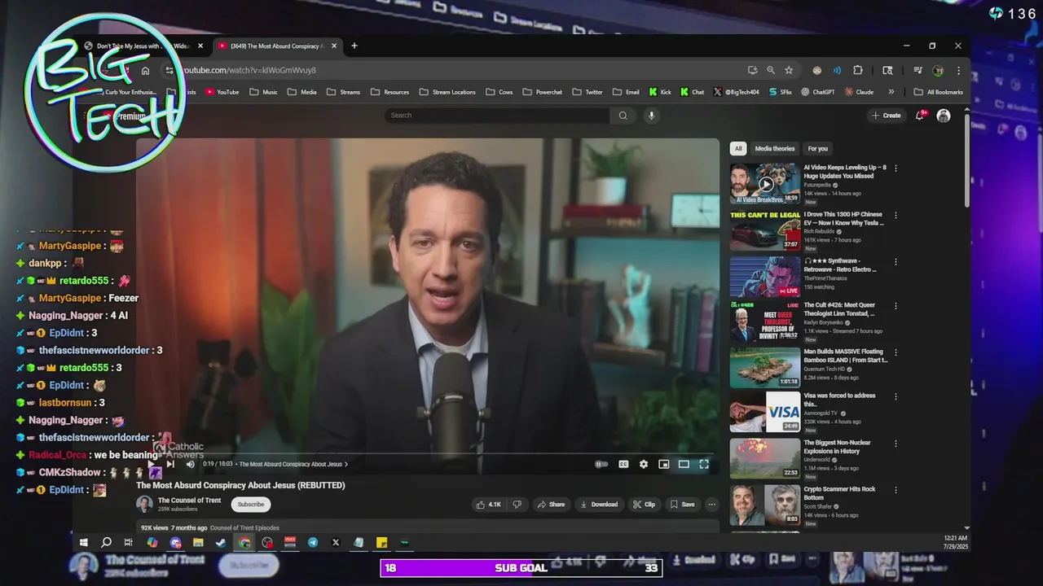The height and width of the screenshot is (586, 1043).
Task: Open the Claude bookmark
Action: (x=860, y=92)
